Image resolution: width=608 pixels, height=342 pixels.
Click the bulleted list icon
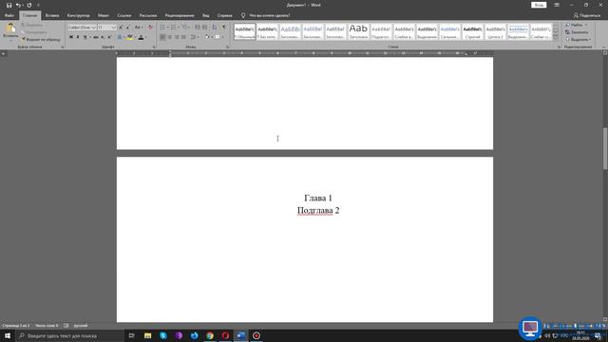162,28
